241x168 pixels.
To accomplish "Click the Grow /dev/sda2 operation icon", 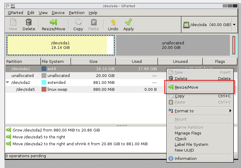I will point(8,130).
